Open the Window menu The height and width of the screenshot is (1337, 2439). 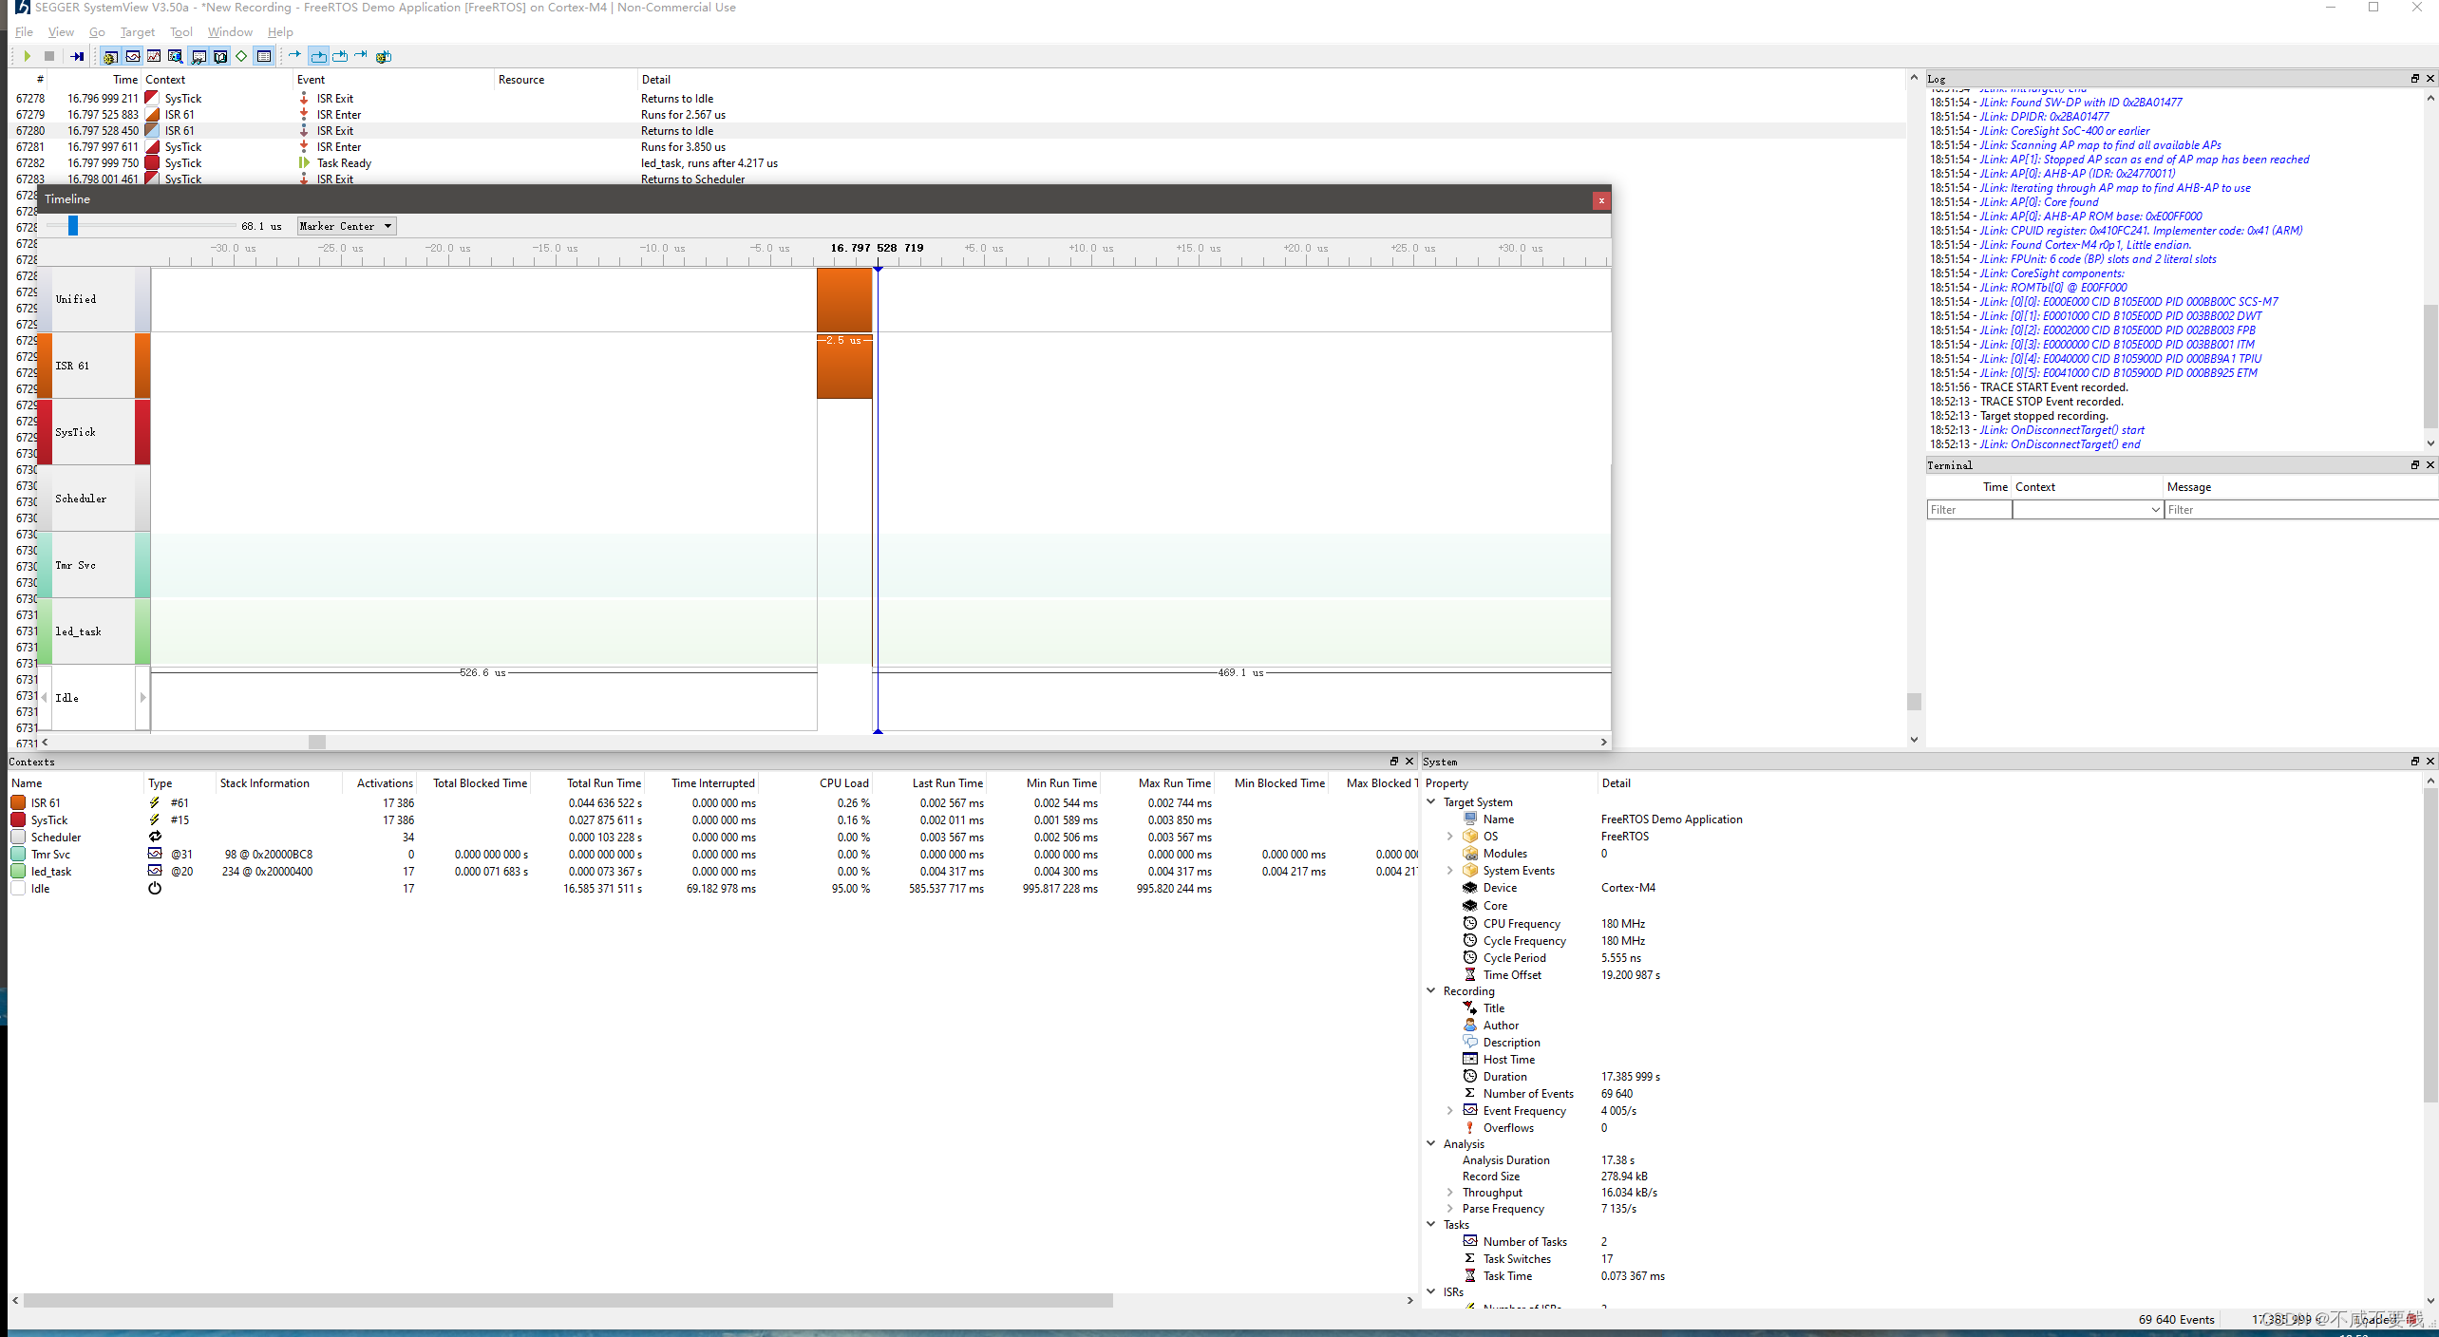(230, 31)
